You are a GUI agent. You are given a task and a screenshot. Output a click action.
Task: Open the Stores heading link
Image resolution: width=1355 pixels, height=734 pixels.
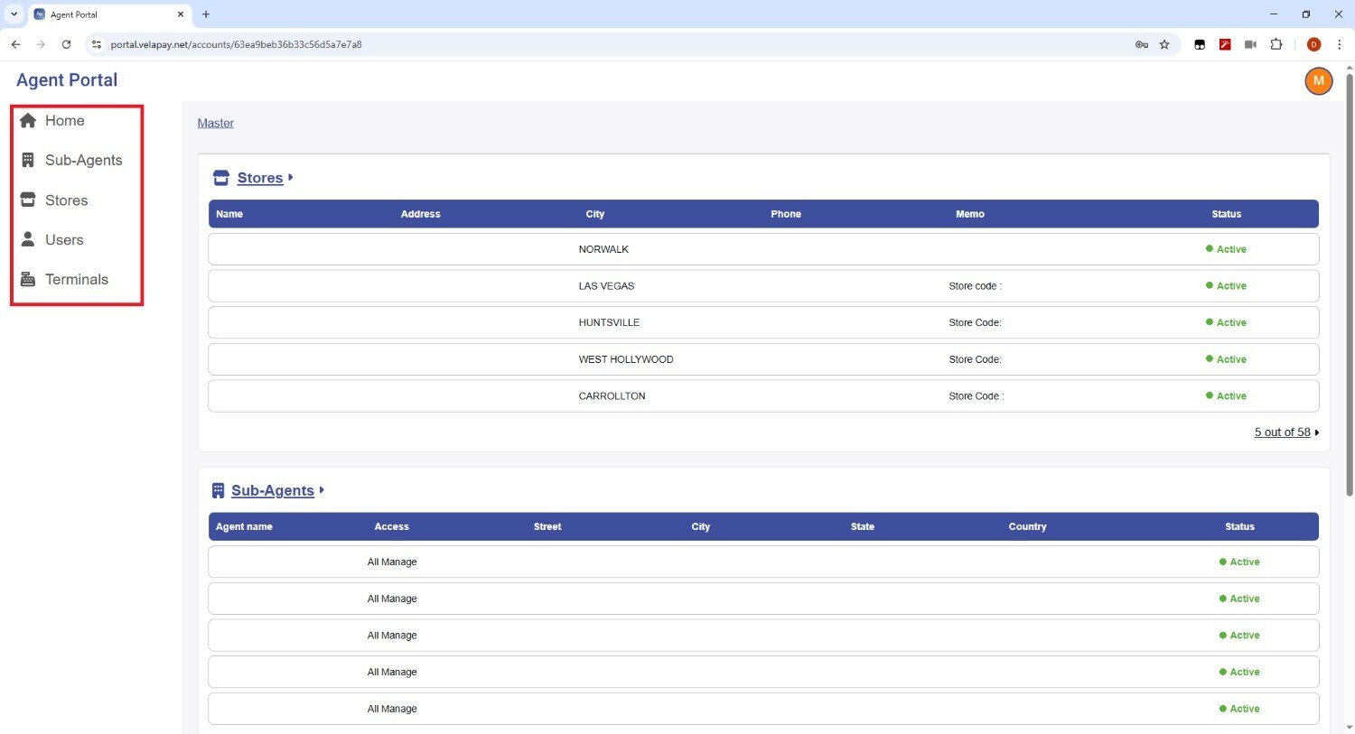259,179
